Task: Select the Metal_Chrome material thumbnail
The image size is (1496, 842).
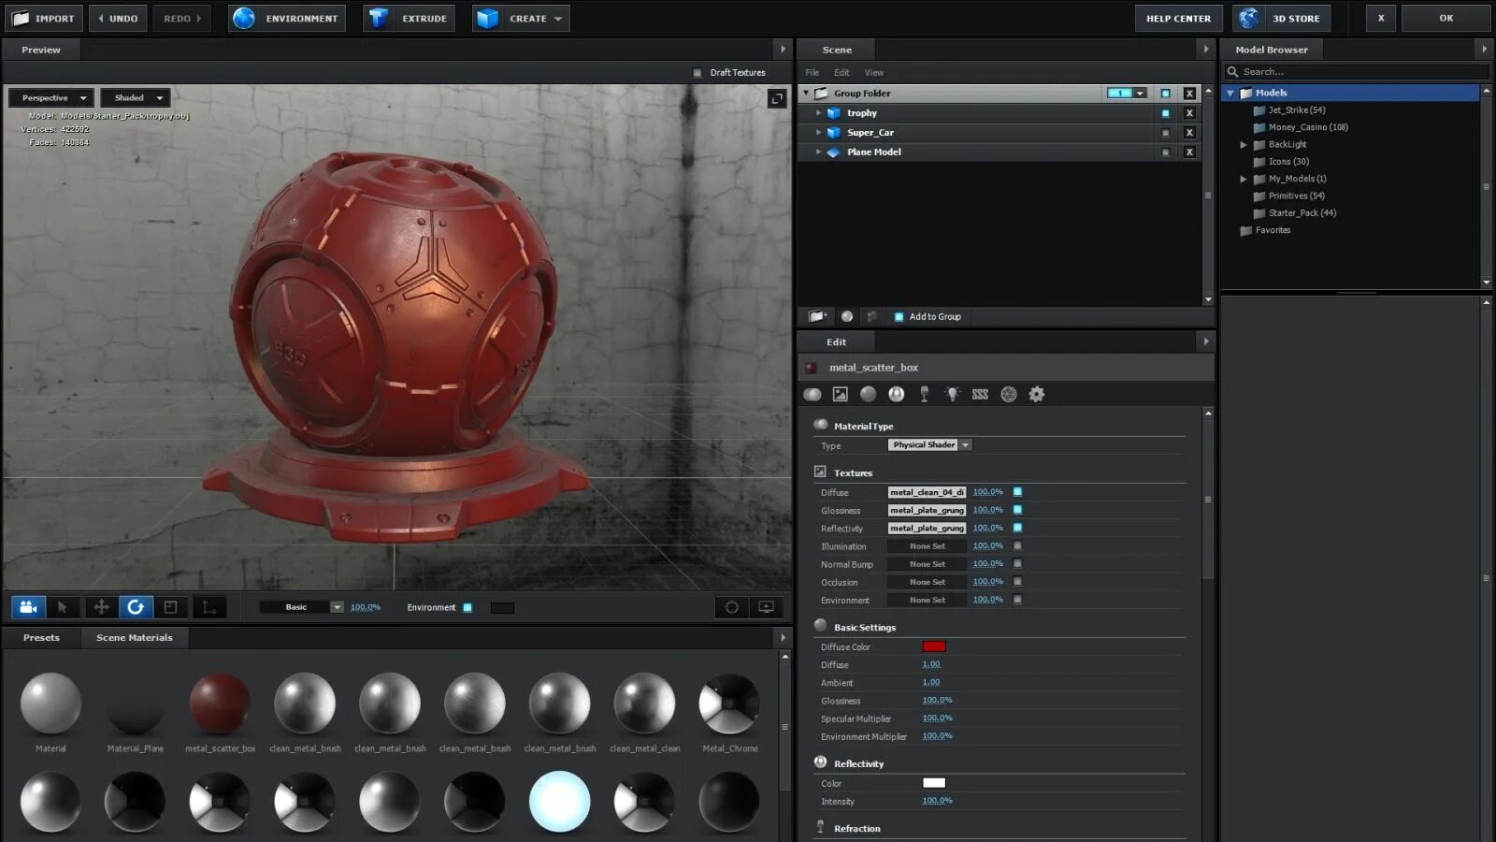Action: coord(729,704)
